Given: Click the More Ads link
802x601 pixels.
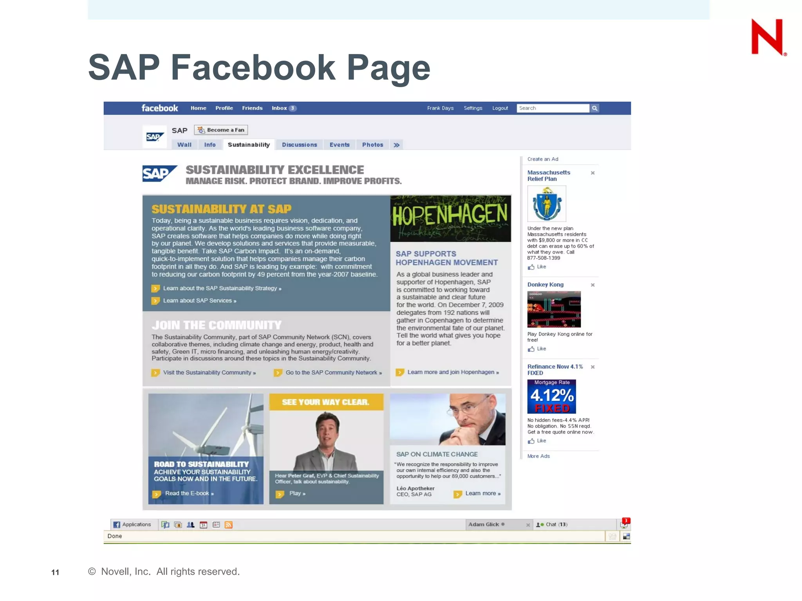Looking at the screenshot, I should [x=538, y=456].
